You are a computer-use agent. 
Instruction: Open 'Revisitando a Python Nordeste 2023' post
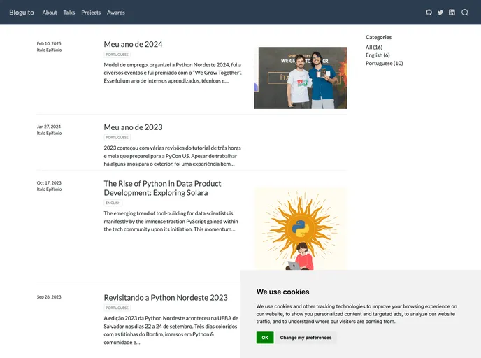pyautogui.click(x=166, y=297)
